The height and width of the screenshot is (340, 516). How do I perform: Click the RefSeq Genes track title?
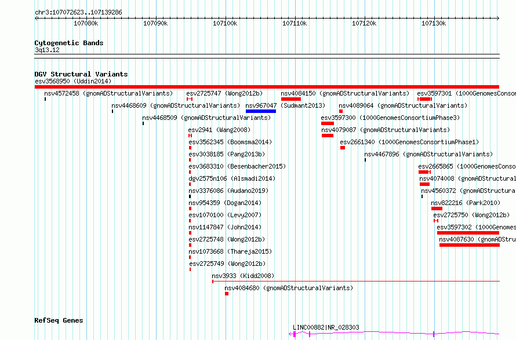(x=59, y=321)
